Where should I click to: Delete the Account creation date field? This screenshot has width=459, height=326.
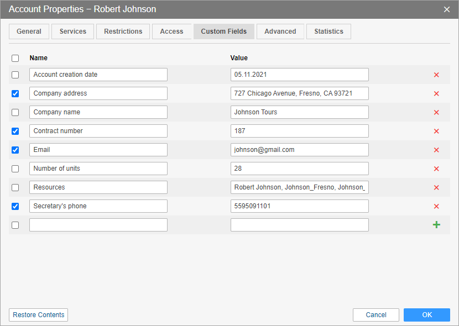[436, 75]
